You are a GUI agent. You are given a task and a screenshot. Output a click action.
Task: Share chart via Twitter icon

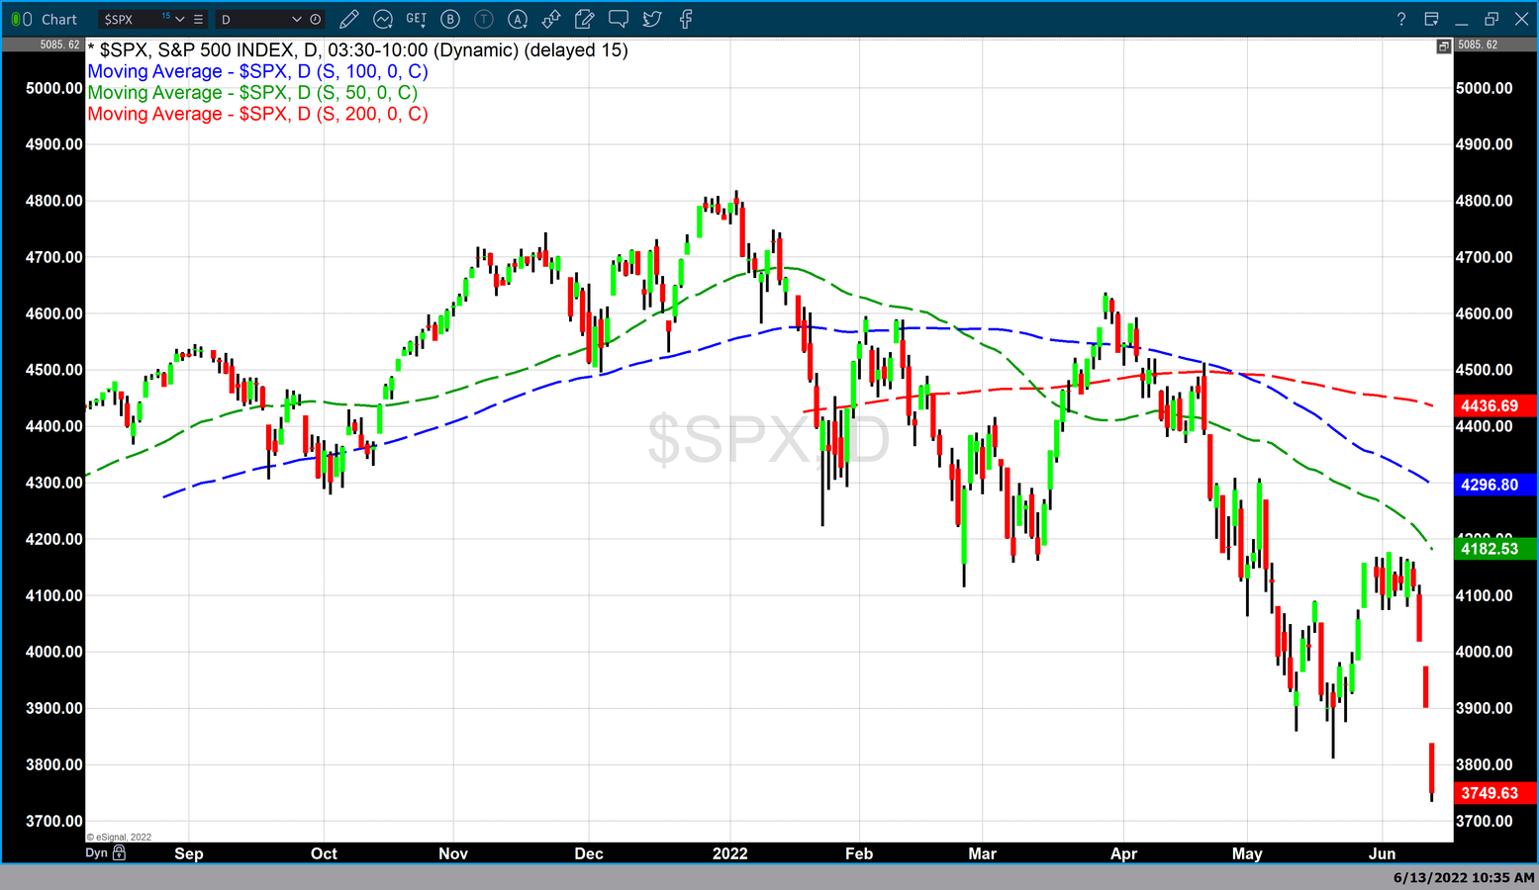click(x=652, y=19)
